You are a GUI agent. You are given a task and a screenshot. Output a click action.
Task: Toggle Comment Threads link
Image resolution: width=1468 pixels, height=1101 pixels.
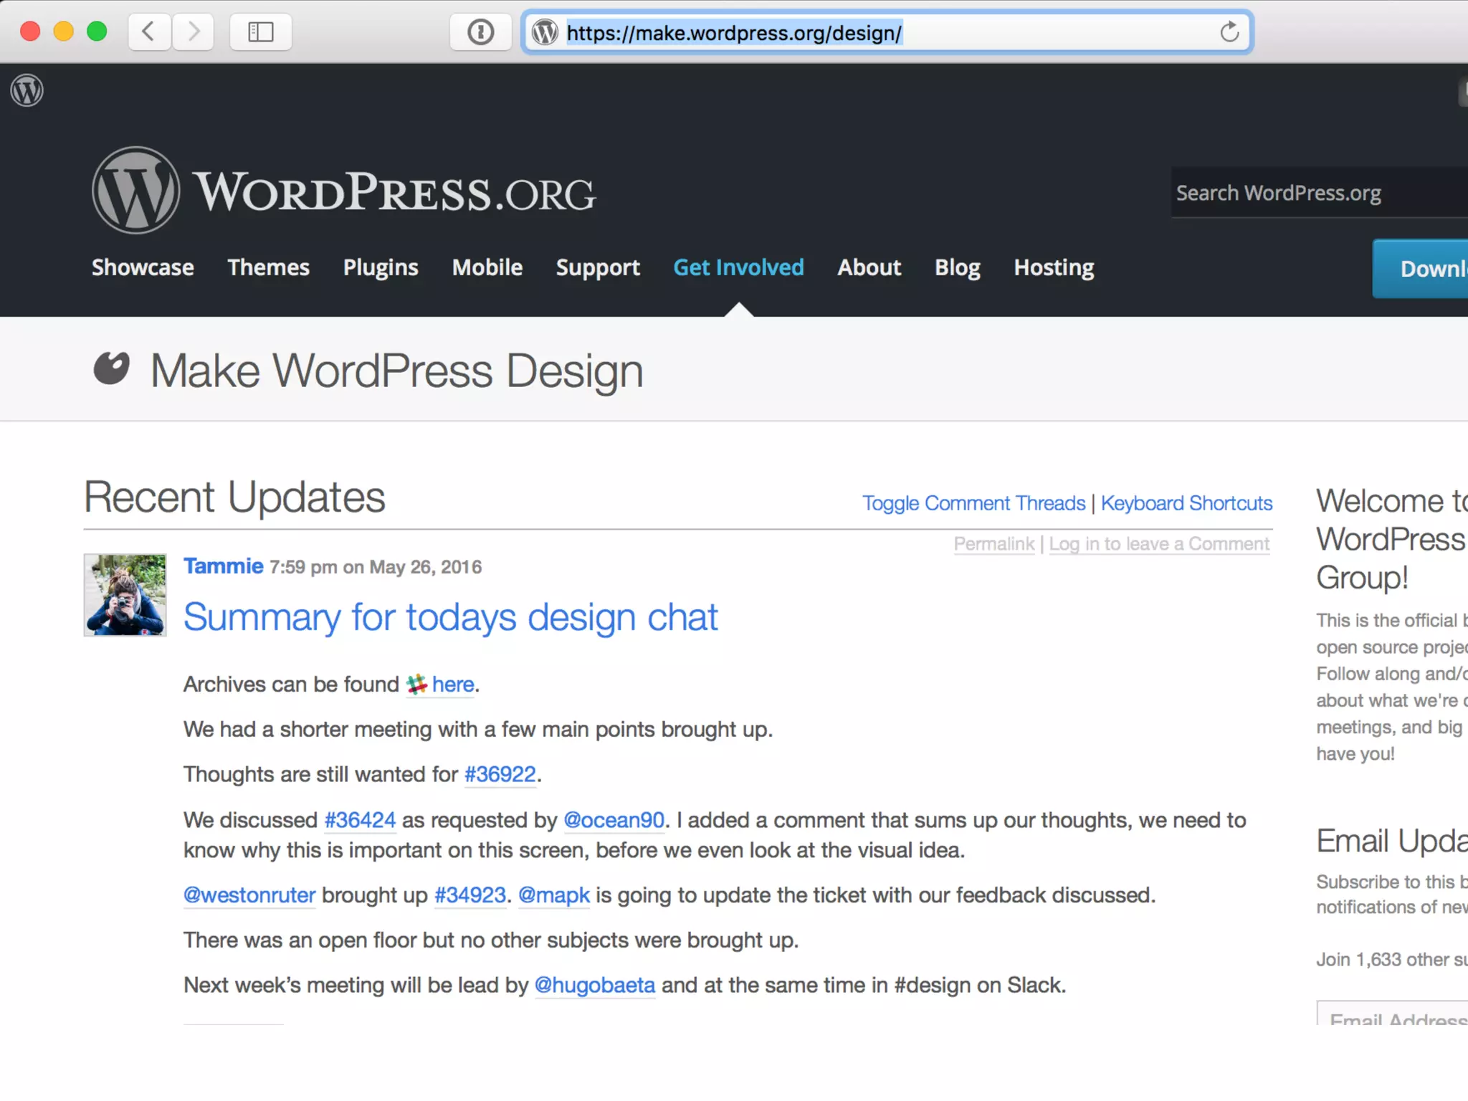973,503
